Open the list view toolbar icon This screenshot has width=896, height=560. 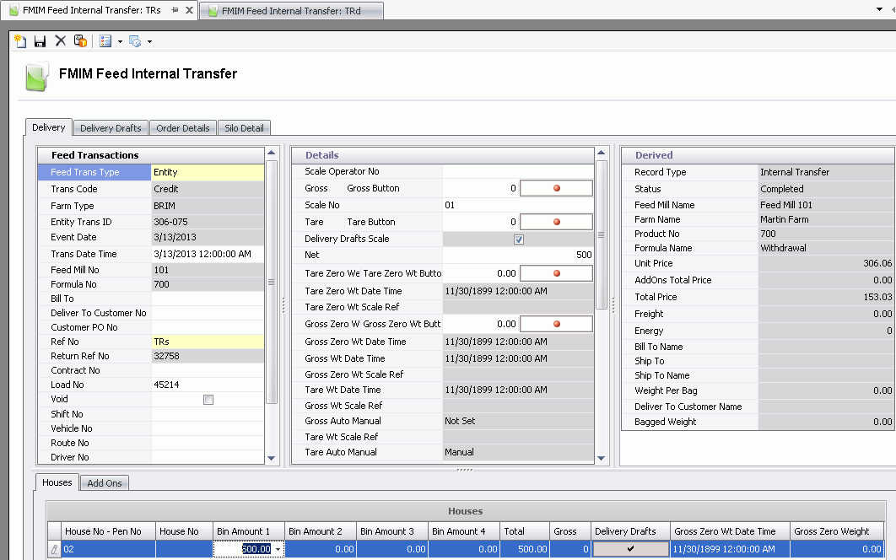(x=105, y=40)
